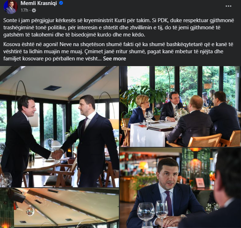The height and width of the screenshot is (228, 241).
Task: Open the 17h timestamp link
Action: coord(24,10)
